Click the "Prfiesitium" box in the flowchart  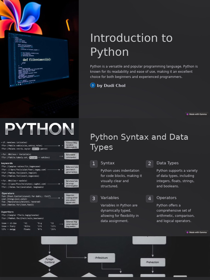point(101,258)
